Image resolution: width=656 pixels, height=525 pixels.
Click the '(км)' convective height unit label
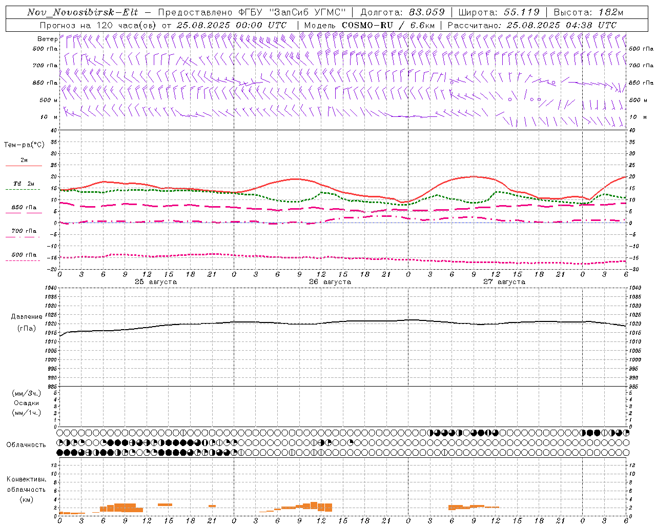pyautogui.click(x=27, y=499)
